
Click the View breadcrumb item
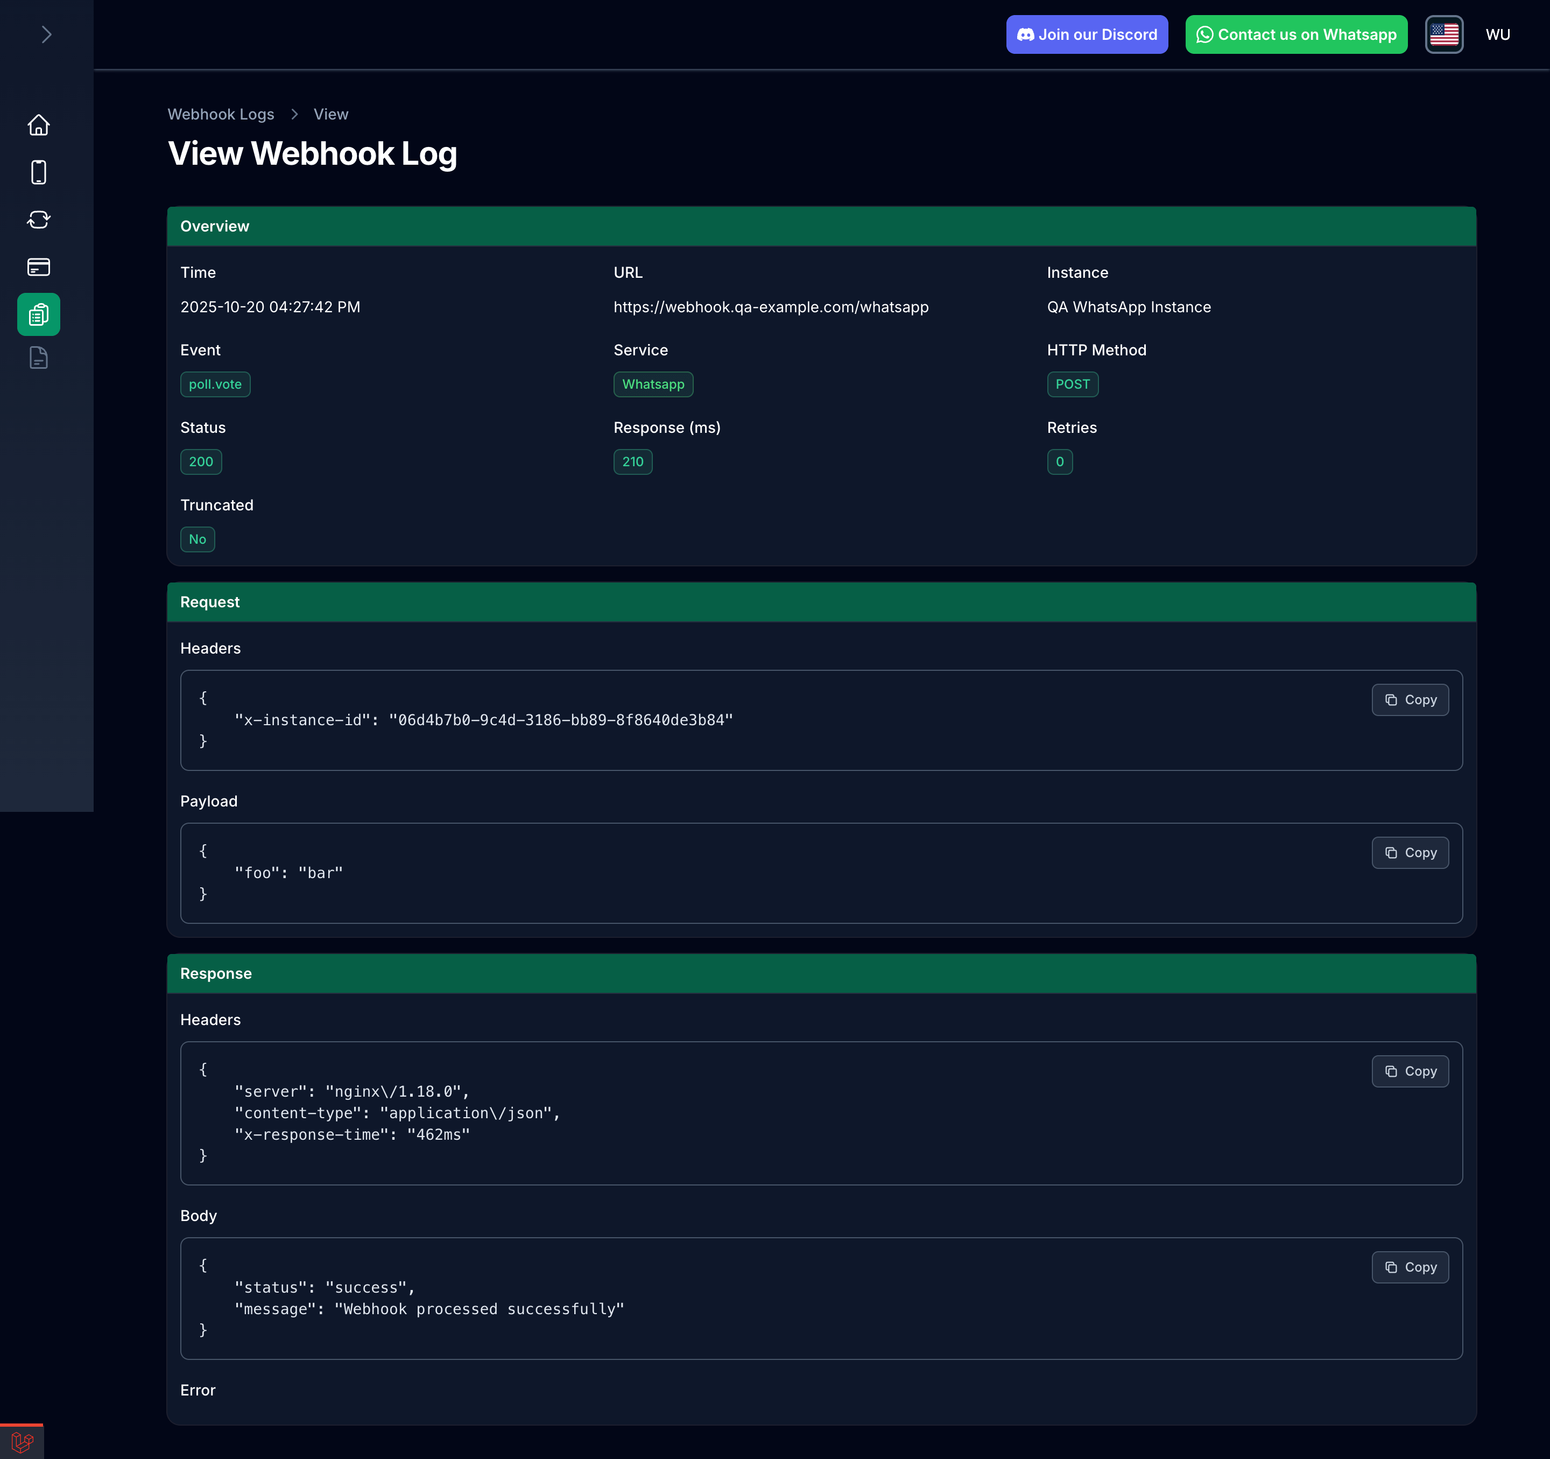330,114
